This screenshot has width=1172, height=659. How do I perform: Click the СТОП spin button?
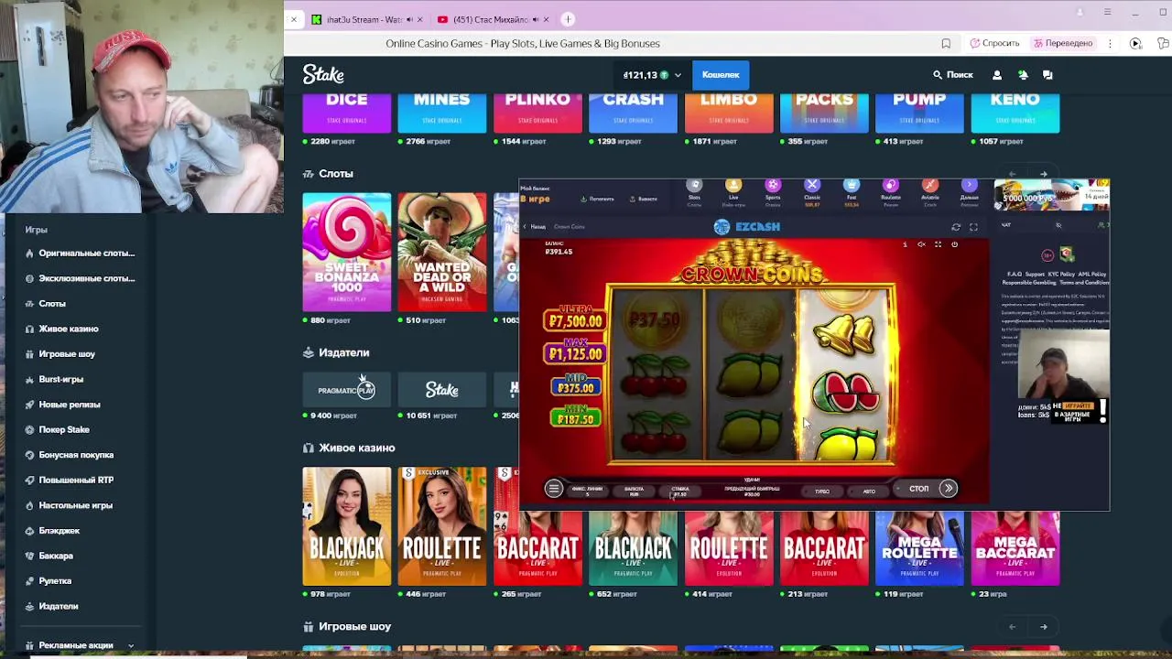[918, 489]
